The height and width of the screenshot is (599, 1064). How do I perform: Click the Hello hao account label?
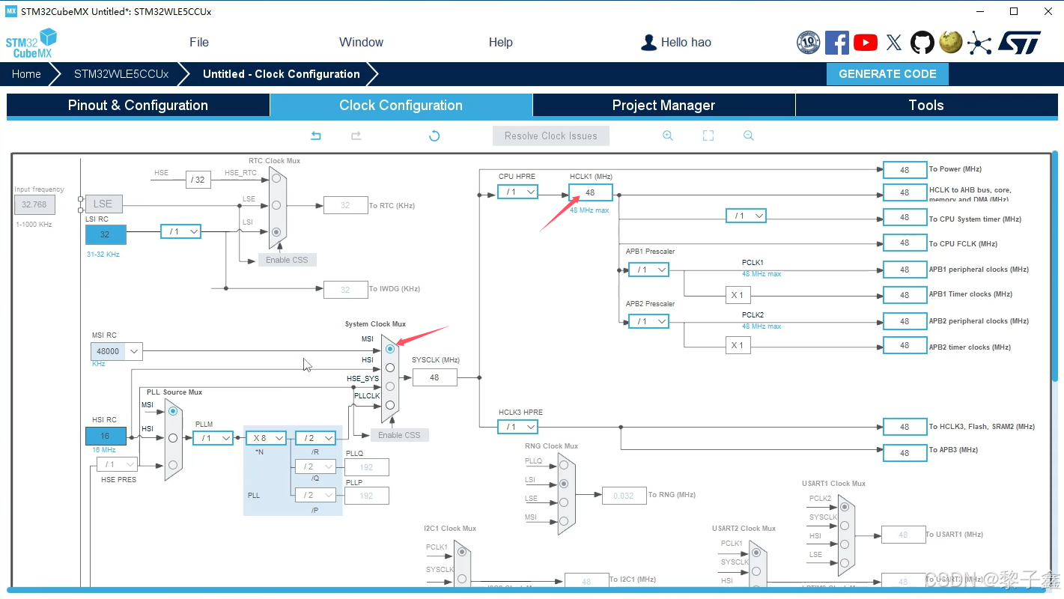click(x=686, y=43)
